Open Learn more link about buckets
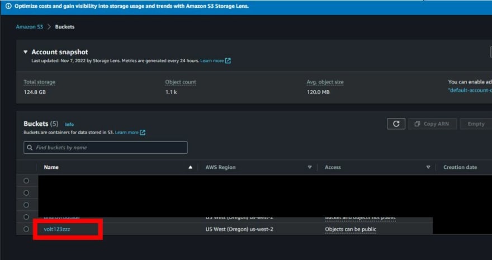Viewport: 492px width, 260px height. (130, 133)
